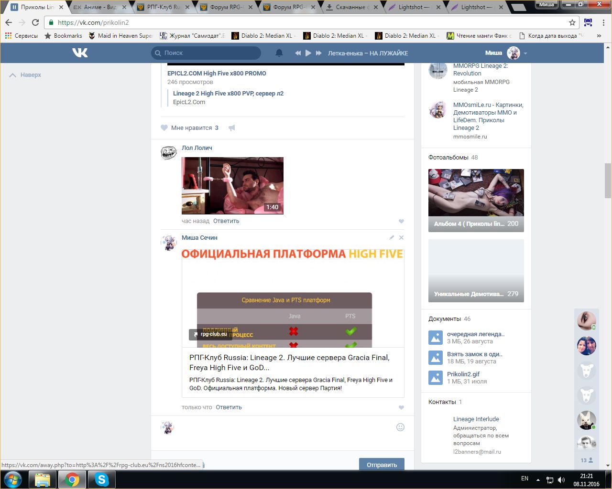Close the Приколы Lin tab
Image resolution: width=612 pixels, height=489 pixels.
[61, 7]
